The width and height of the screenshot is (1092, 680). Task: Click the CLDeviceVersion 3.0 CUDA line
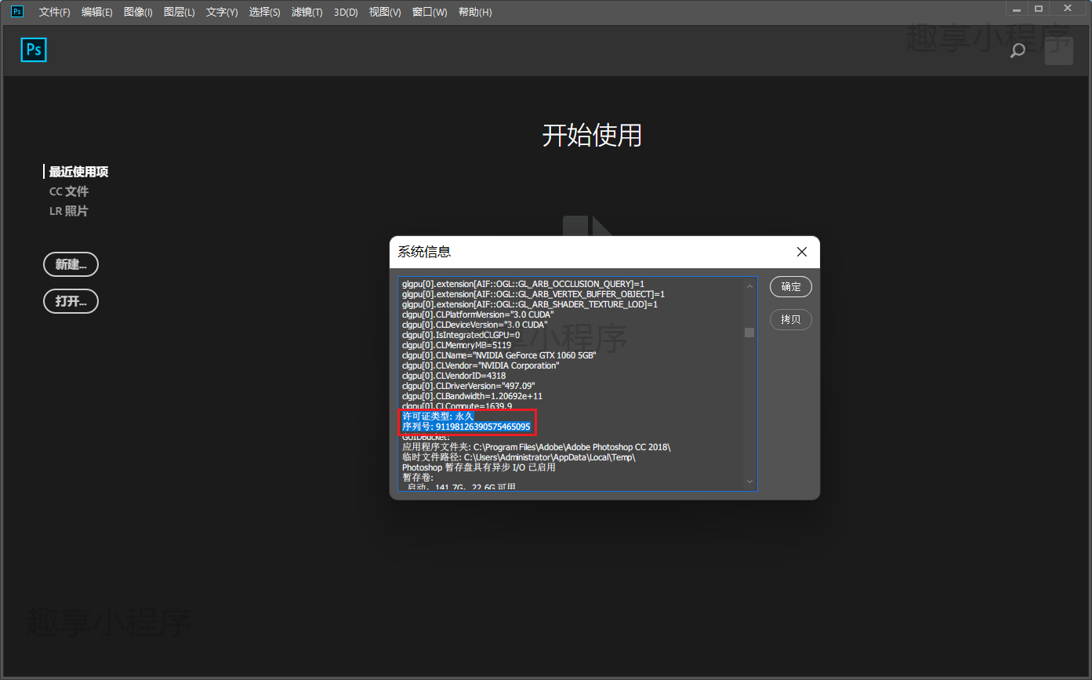[x=475, y=325]
